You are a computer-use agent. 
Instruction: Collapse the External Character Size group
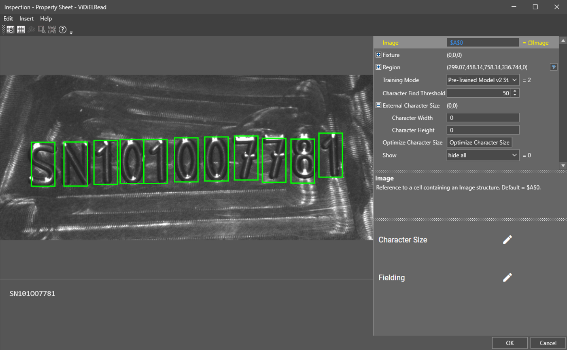(378, 106)
